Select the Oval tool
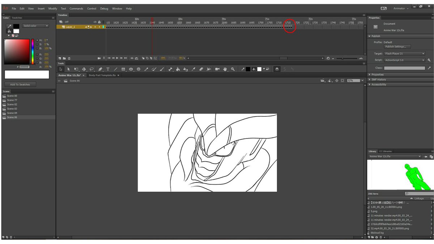434x244 pixels. point(131,69)
